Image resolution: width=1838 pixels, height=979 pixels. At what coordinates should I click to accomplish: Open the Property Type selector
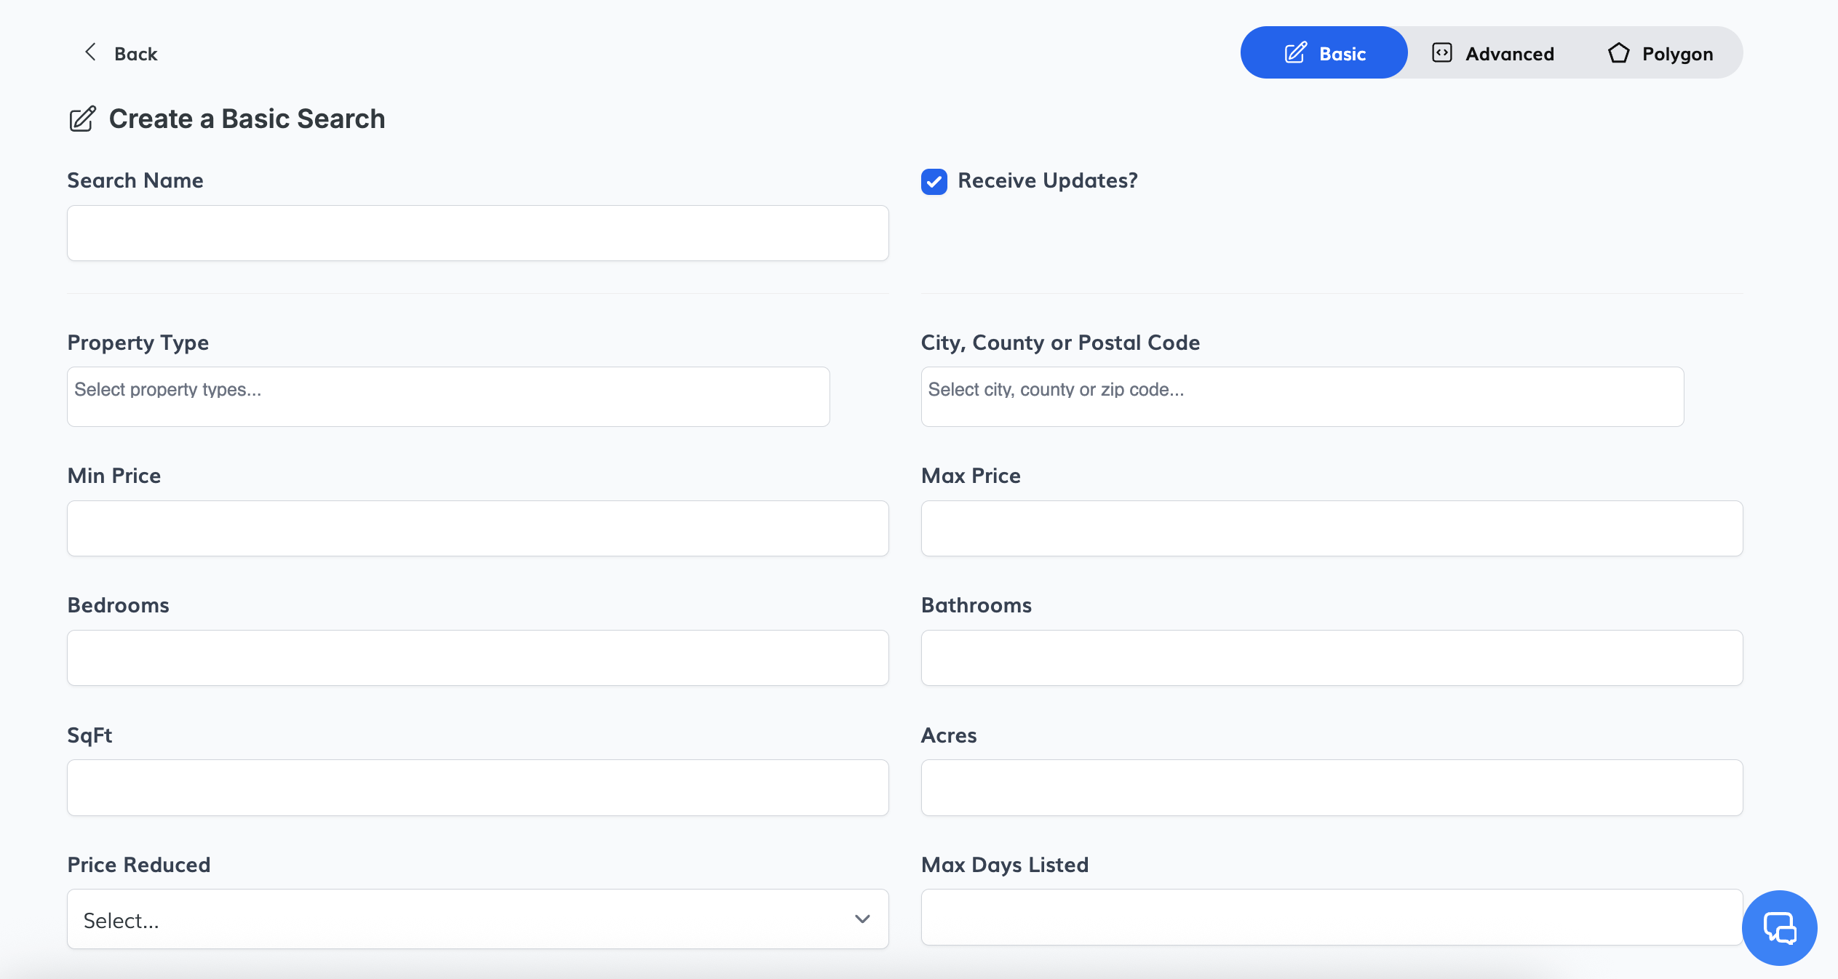(448, 396)
